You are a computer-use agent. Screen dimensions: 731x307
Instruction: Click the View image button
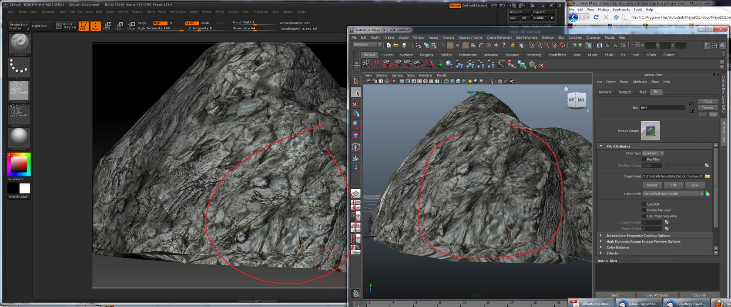(x=694, y=185)
